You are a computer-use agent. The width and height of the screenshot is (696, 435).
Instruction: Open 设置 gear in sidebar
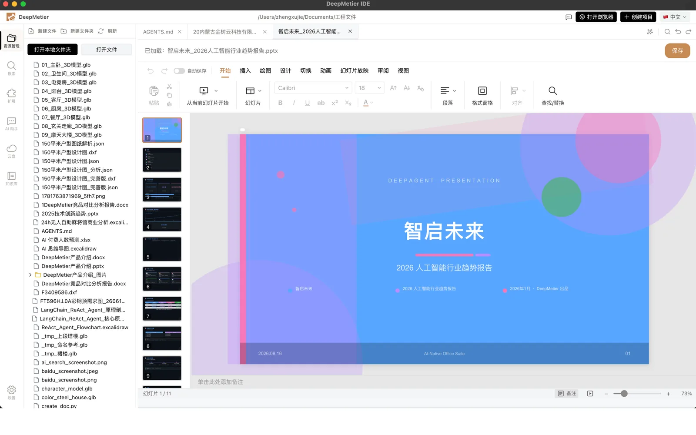tap(12, 392)
